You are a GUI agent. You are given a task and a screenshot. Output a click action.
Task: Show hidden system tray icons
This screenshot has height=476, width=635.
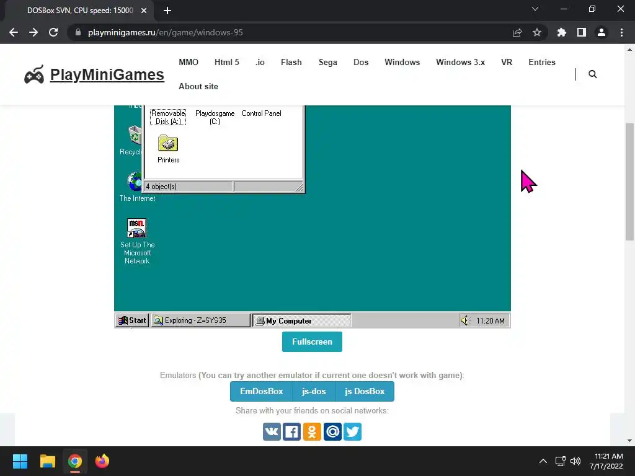[543, 461]
